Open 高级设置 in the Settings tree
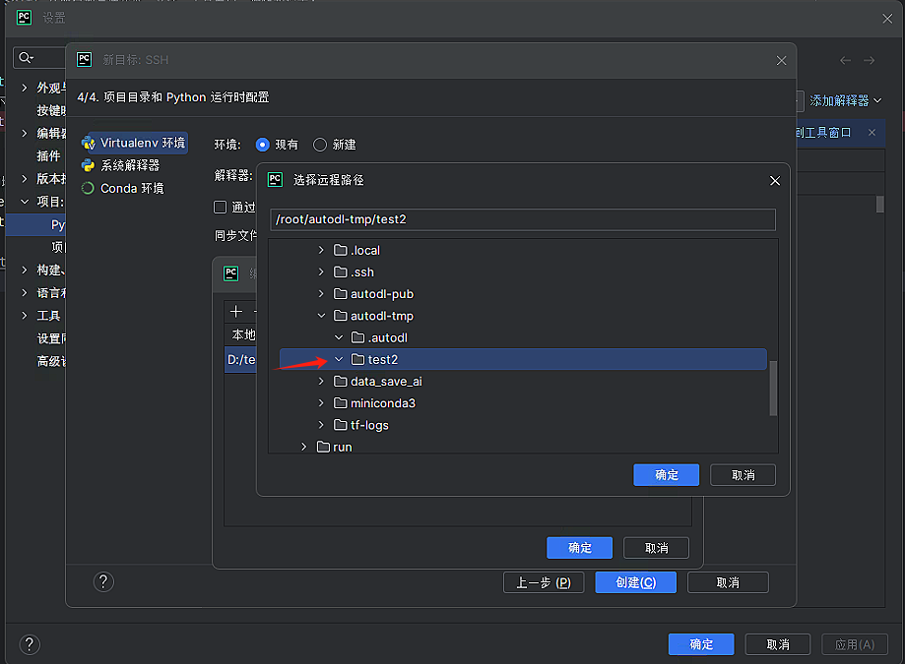Screen dimensions: 905x664 point(51,361)
